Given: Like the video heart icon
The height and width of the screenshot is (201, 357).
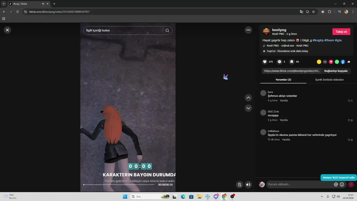Looking at the screenshot, I should [x=265, y=62].
